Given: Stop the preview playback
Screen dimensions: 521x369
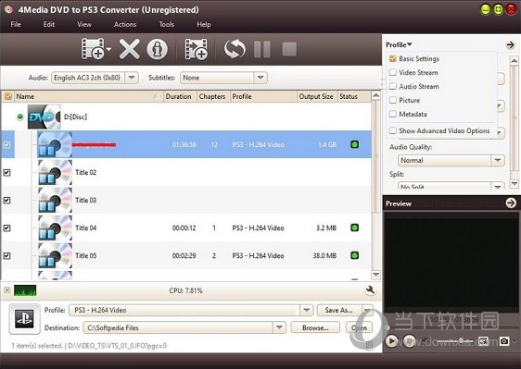Looking at the screenshot, I should 410,341.
